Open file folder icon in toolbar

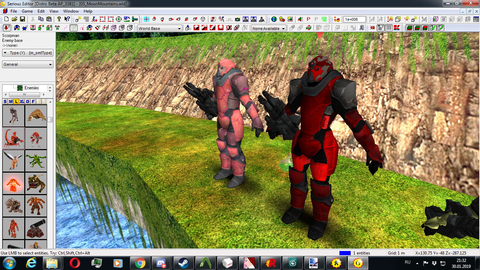pos(14,19)
